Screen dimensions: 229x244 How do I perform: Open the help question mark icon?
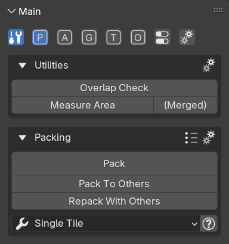(209, 224)
